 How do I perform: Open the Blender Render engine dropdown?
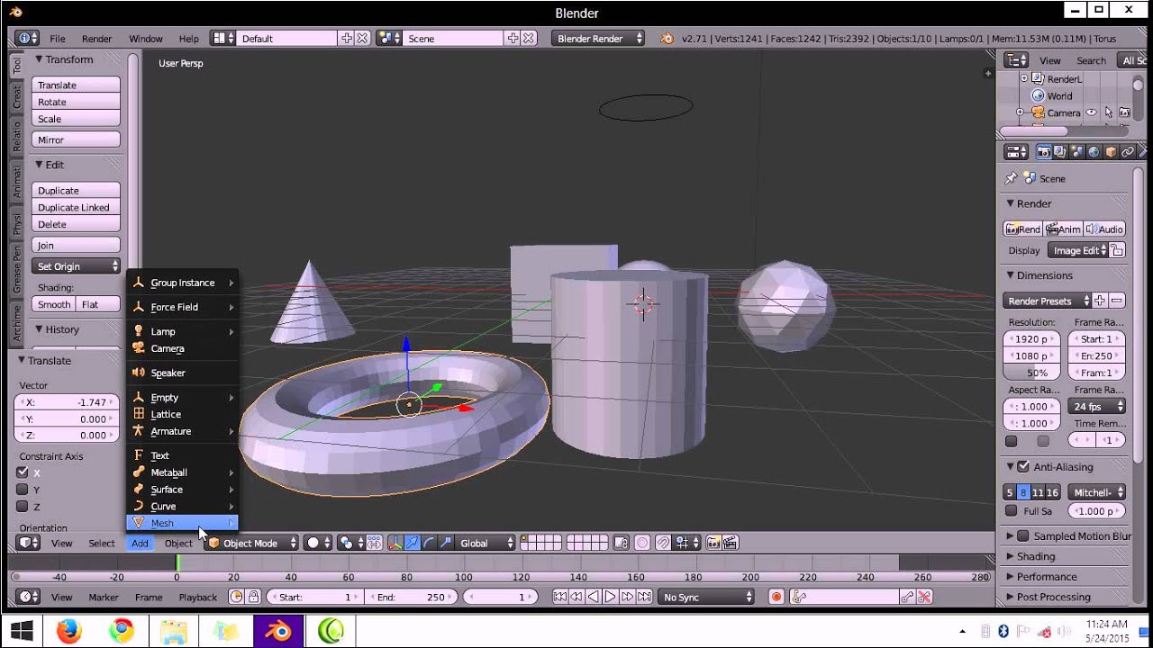point(599,38)
